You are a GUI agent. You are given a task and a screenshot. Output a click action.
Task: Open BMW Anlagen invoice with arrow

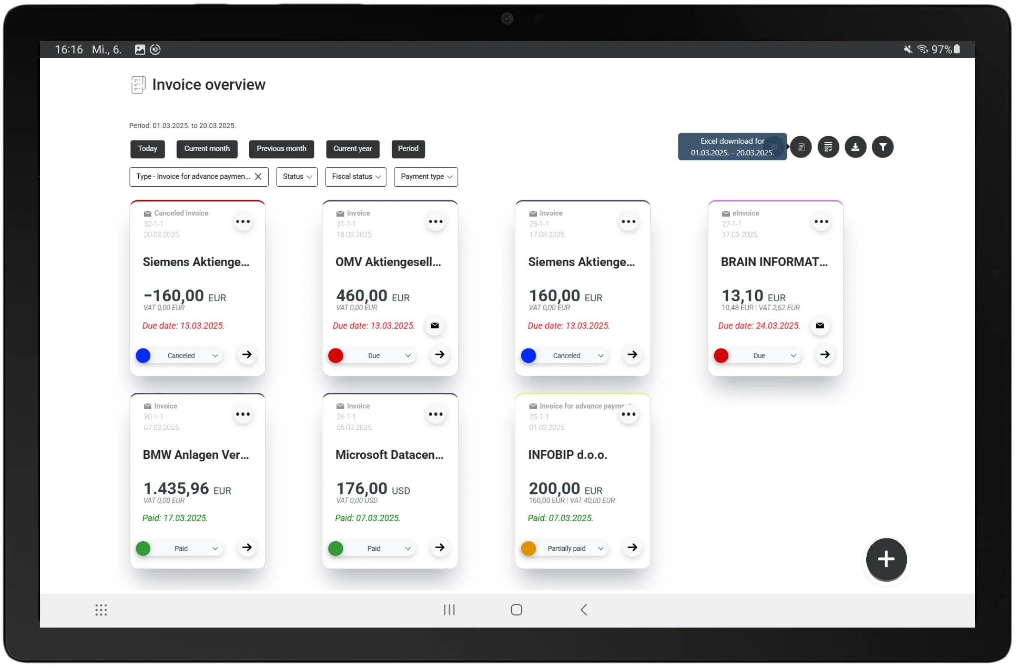(x=247, y=548)
